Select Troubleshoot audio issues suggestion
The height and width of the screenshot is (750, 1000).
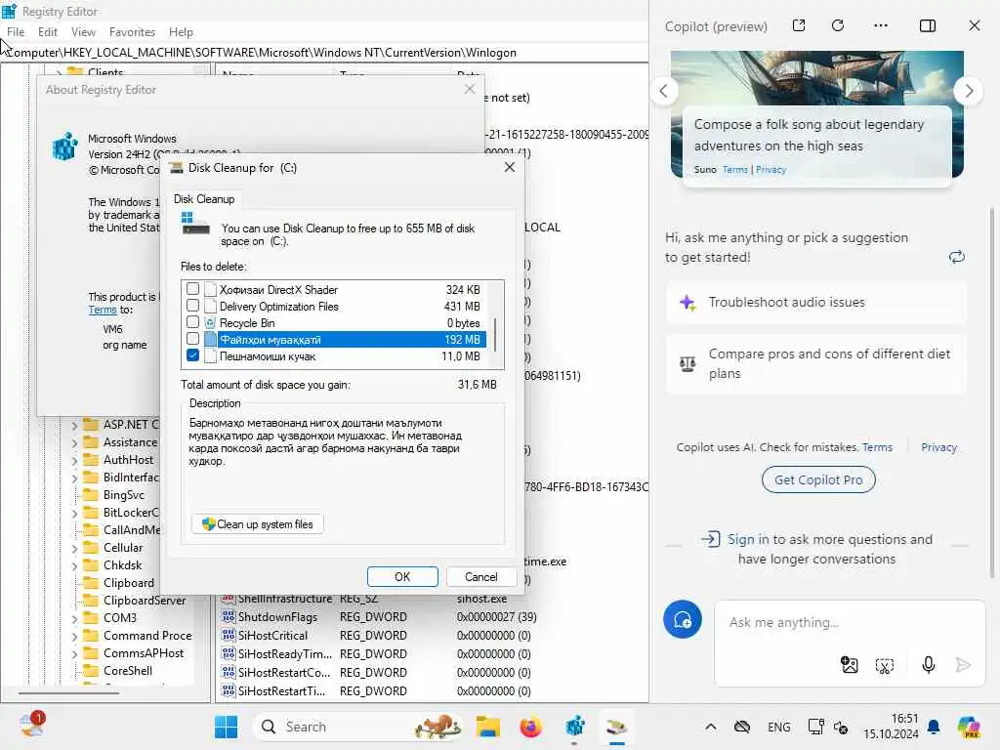pos(816,303)
